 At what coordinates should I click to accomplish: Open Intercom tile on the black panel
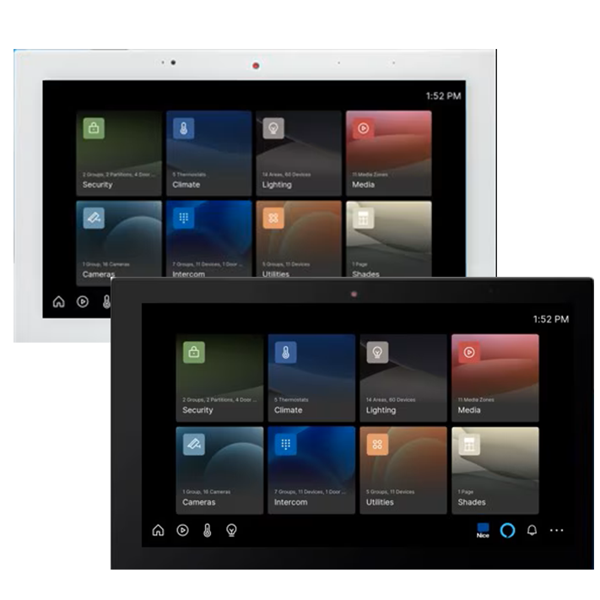(311, 470)
